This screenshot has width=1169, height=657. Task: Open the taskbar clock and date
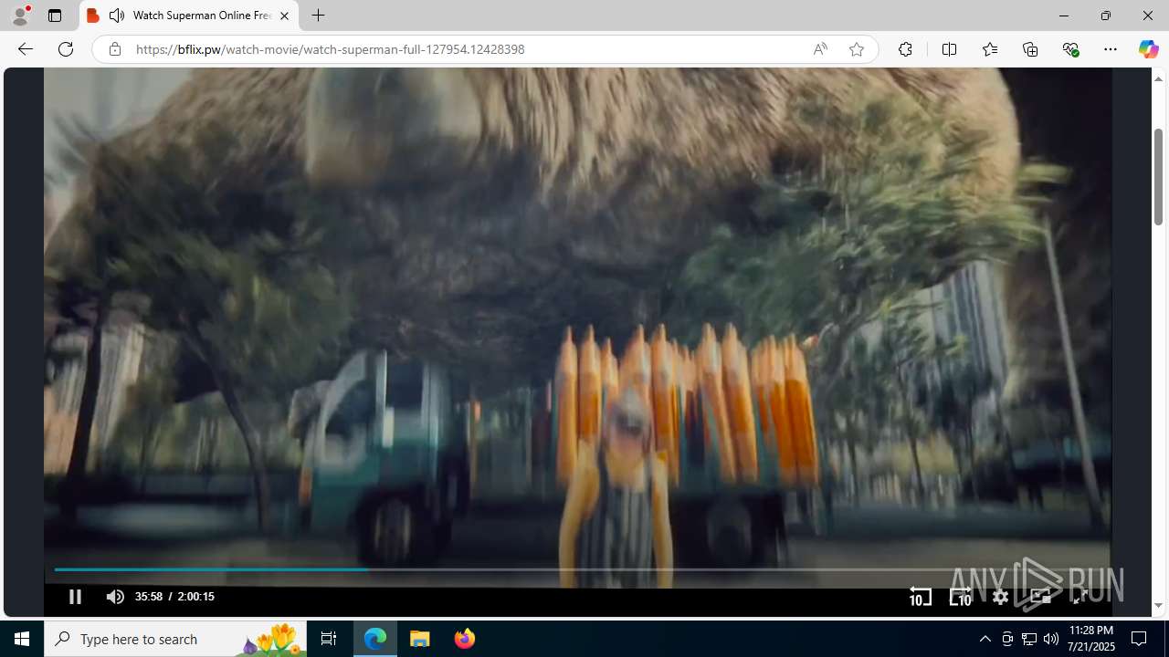coord(1091,639)
